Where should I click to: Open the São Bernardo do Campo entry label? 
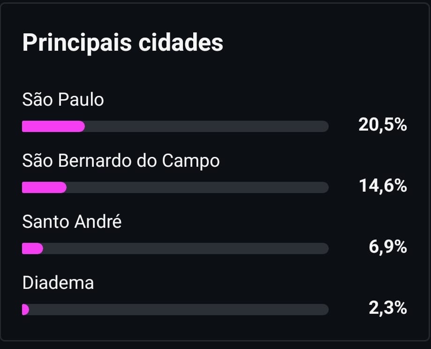pyautogui.click(x=121, y=161)
